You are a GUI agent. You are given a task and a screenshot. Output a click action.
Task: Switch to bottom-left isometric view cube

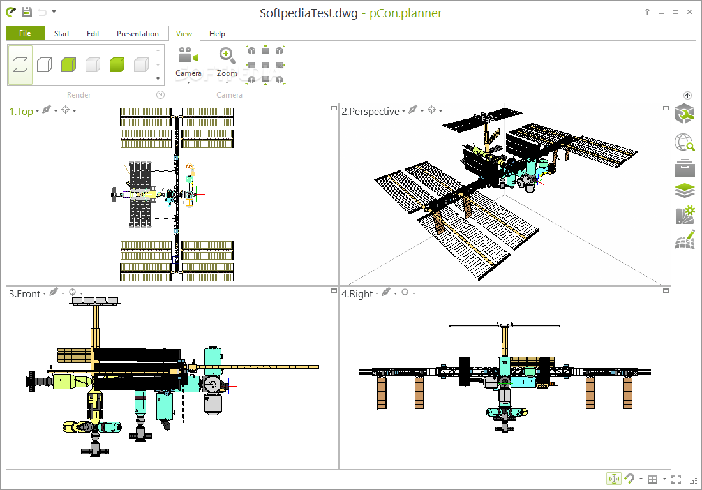pyautogui.click(x=251, y=79)
